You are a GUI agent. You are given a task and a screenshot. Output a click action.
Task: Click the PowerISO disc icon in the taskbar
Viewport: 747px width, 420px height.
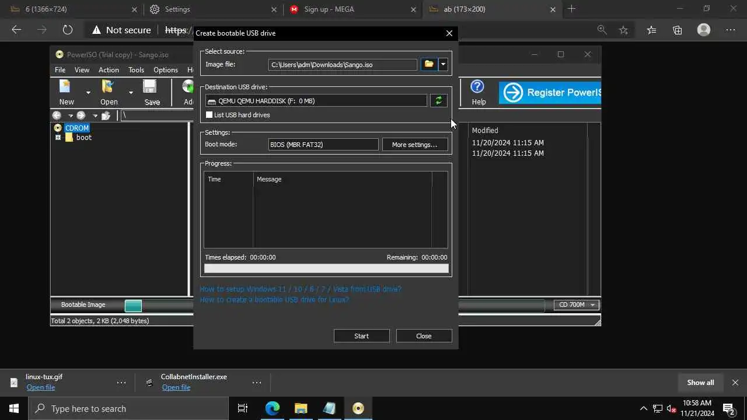[358, 408]
